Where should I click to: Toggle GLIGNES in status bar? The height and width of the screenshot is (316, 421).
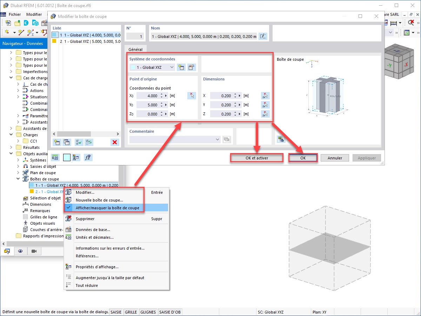(x=148, y=312)
